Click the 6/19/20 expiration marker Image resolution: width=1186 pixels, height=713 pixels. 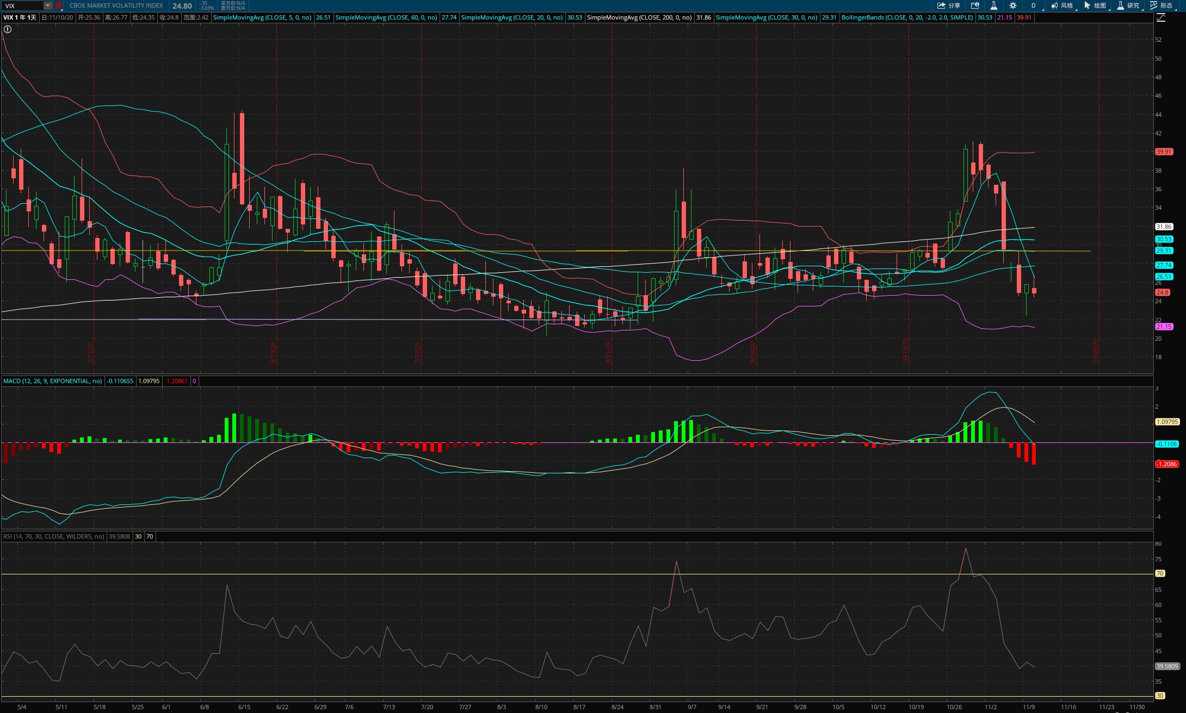(x=274, y=352)
